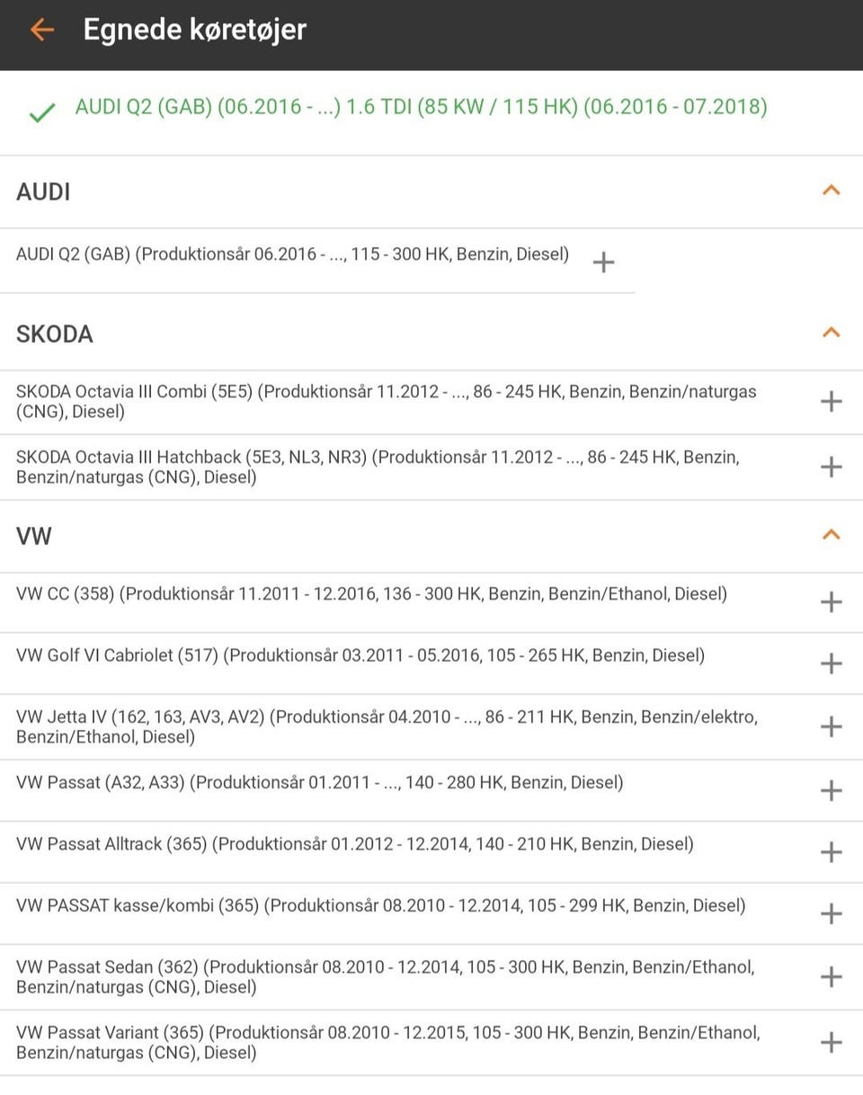The image size is (863, 1095).
Task: Click the Egnede køretøjer page title
Action: [195, 30]
